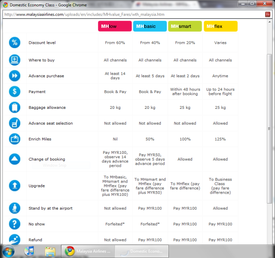Click the "Stand by at the airport" label

pyautogui.click(x=51, y=208)
